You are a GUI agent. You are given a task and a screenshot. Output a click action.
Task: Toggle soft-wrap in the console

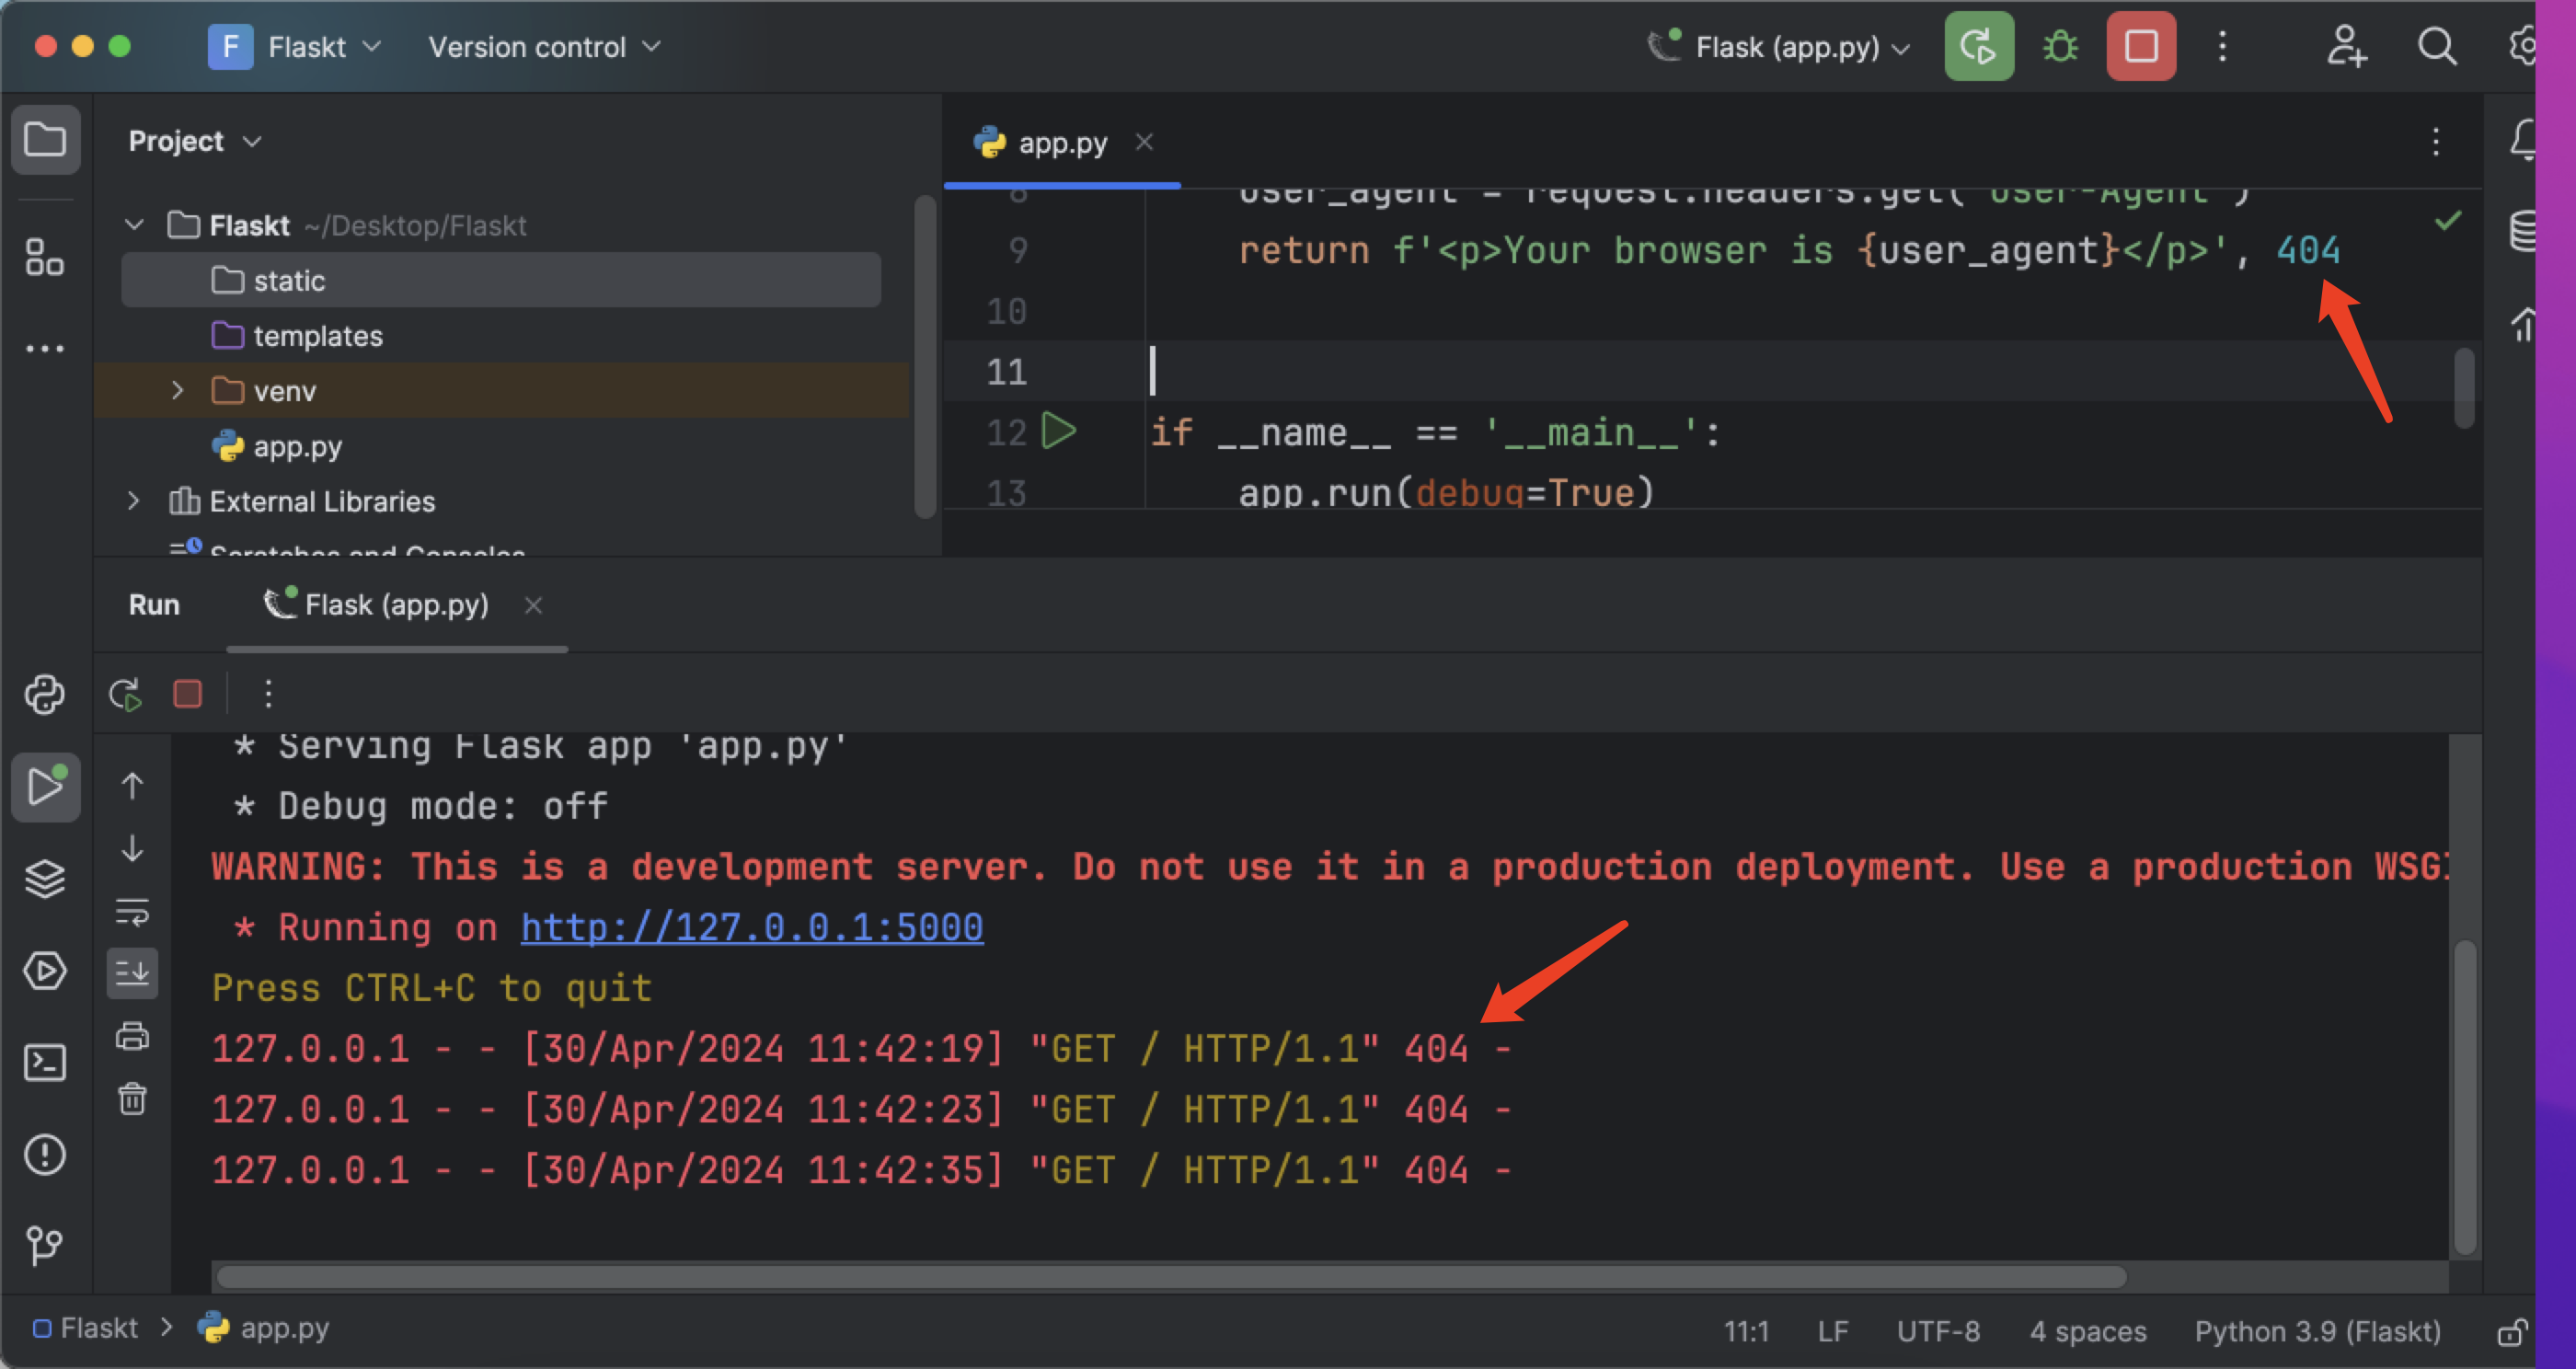132,911
